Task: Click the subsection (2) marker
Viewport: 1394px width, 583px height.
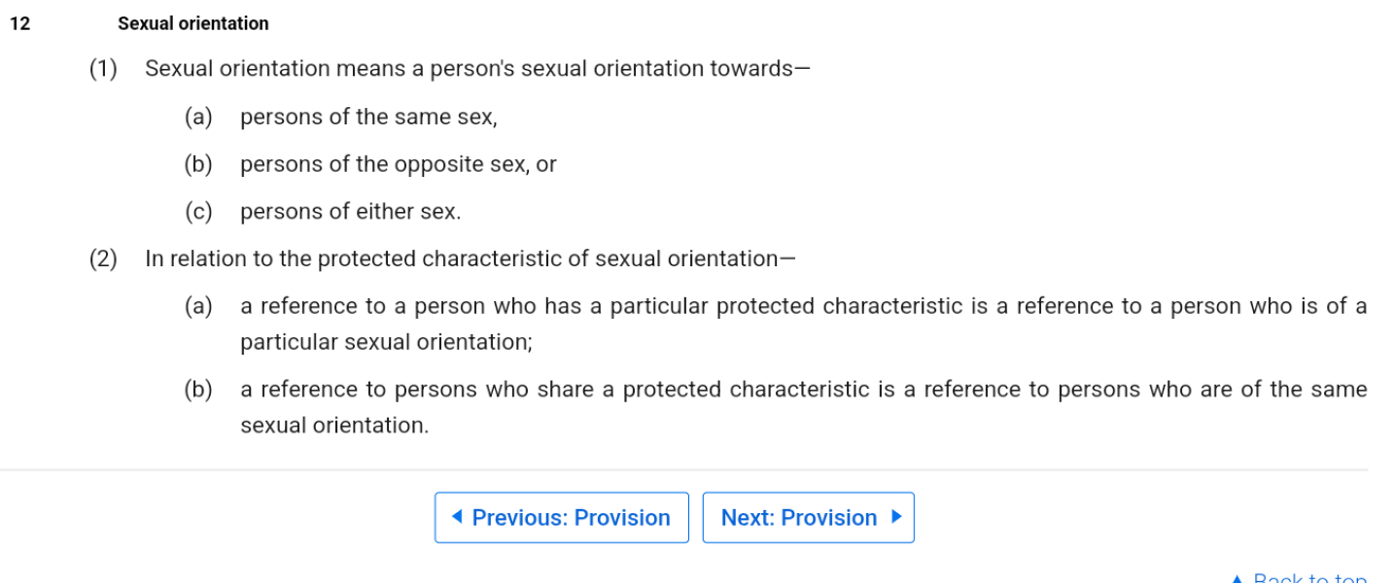Action: (x=102, y=258)
